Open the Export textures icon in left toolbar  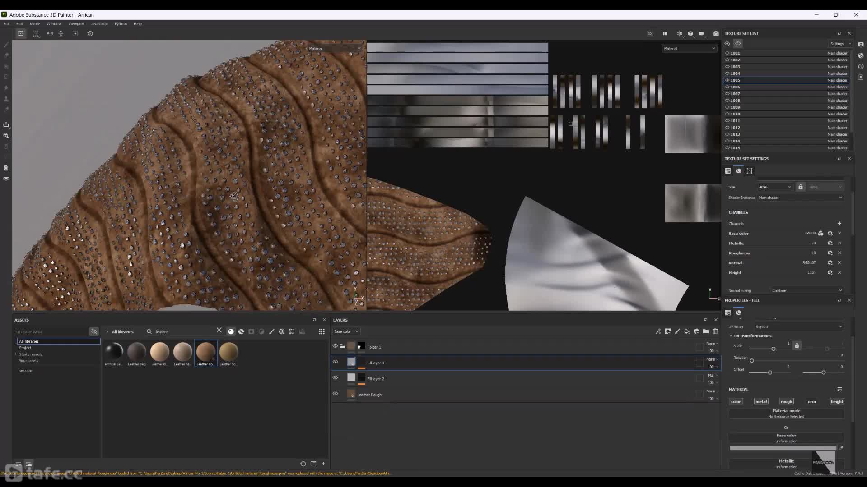[x=6, y=124]
